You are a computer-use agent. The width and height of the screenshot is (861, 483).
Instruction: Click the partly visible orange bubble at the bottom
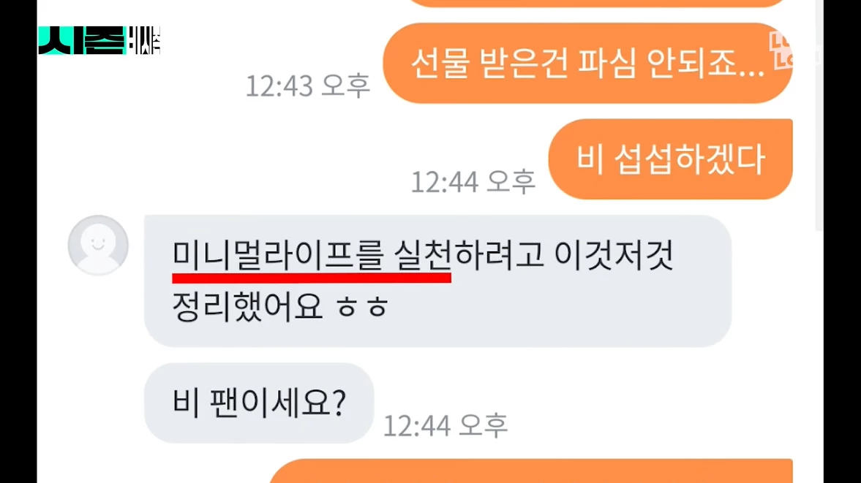pos(531,471)
